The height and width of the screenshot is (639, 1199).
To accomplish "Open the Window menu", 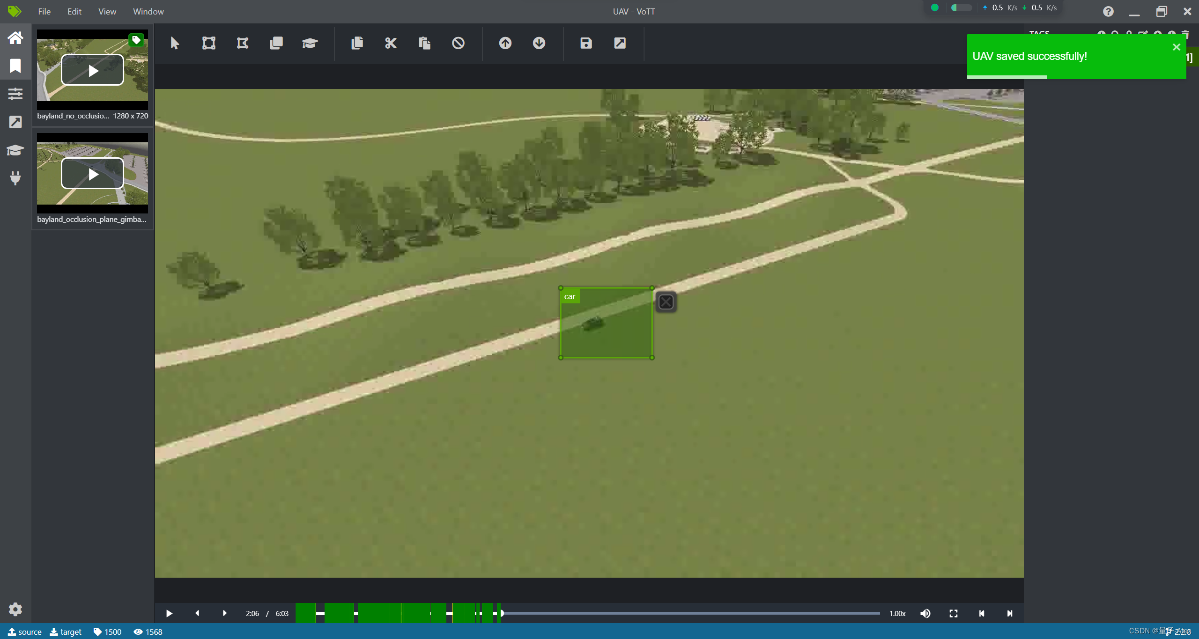I will pos(148,11).
